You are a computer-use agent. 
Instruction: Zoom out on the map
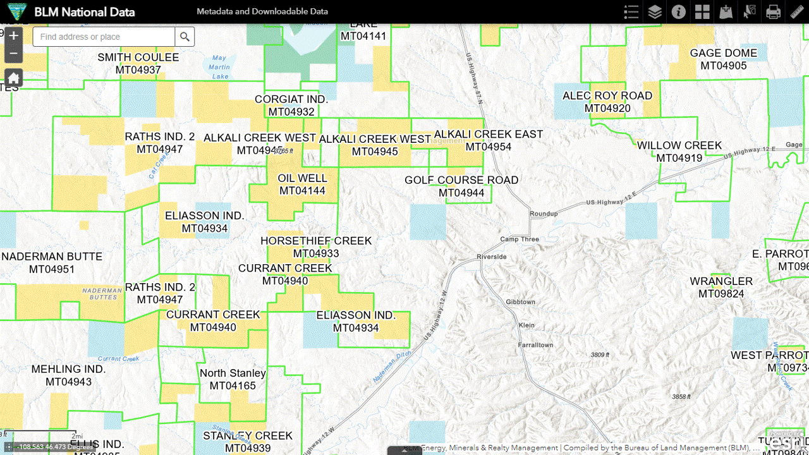[x=13, y=54]
